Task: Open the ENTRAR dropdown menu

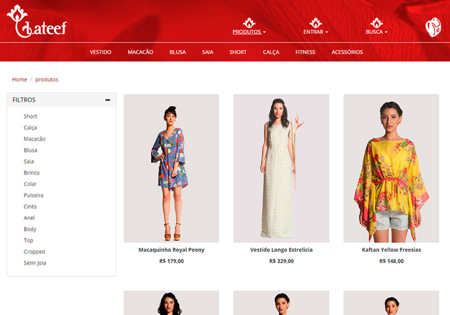Action: (x=315, y=32)
